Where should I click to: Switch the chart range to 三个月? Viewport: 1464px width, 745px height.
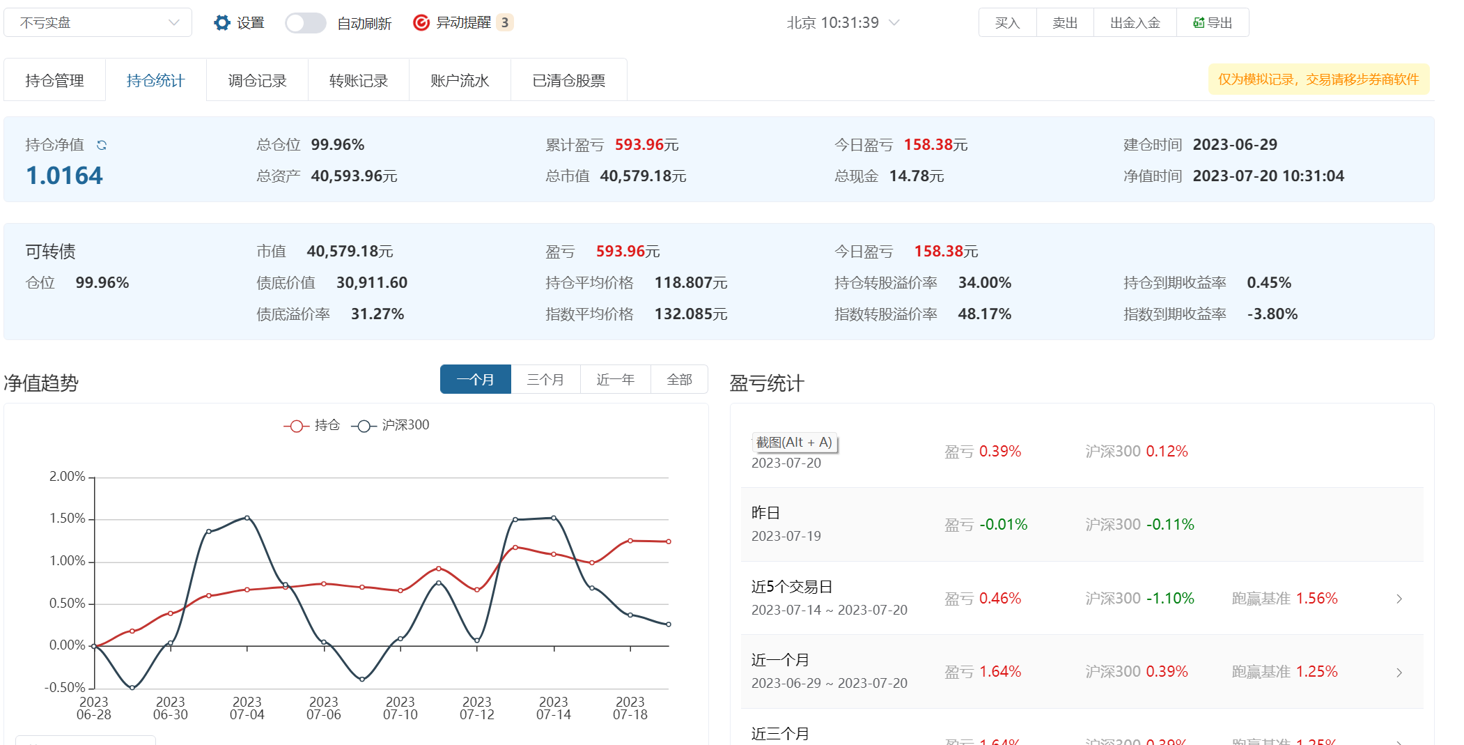tap(545, 380)
